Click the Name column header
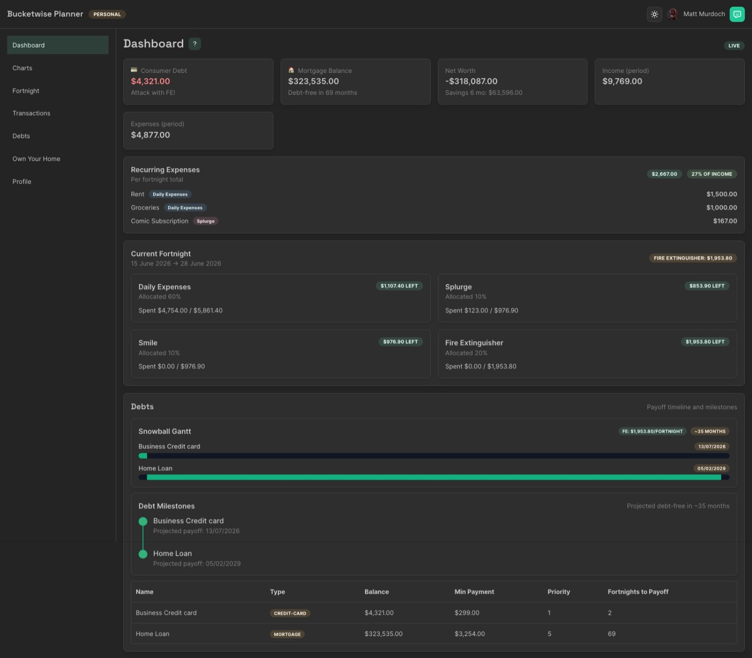Viewport: 752px width, 658px height. pos(145,592)
